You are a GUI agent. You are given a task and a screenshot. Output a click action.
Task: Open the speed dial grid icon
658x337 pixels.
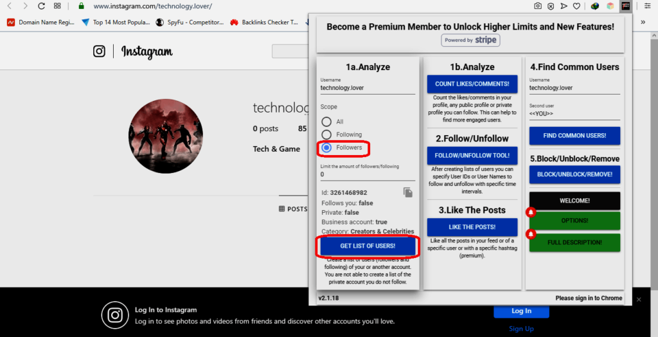point(57,6)
